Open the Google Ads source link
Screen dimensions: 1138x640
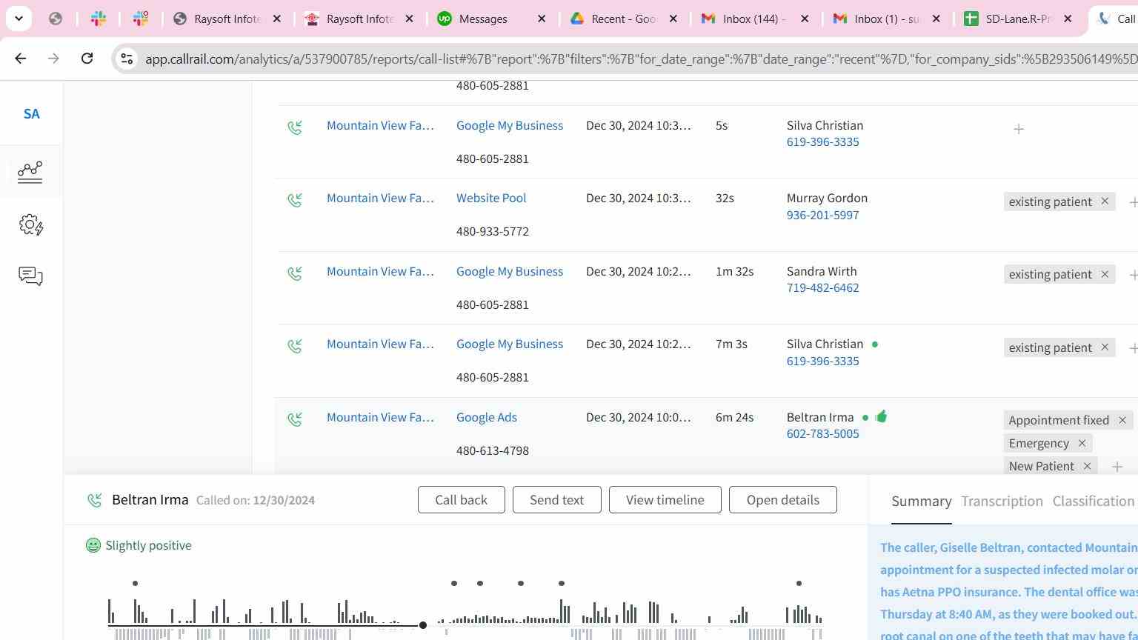(487, 418)
